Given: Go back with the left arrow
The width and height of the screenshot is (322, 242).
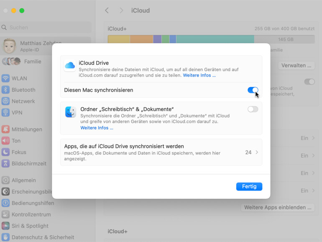Looking at the screenshot, I should (x=107, y=10).
